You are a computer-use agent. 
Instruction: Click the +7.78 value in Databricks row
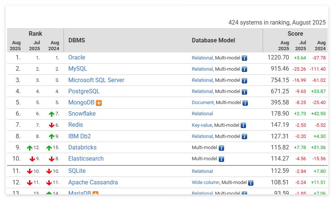[300, 148]
